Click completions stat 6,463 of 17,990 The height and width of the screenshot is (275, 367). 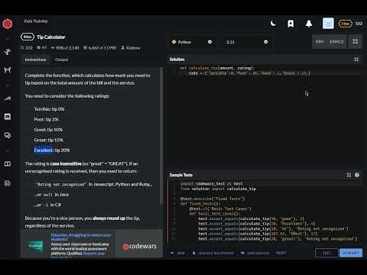(x=99, y=48)
